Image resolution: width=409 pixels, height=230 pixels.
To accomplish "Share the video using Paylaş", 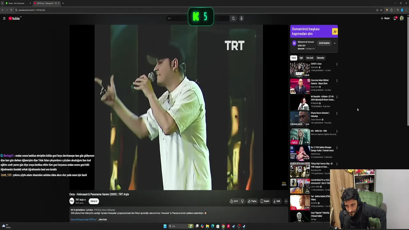I will click(x=252, y=201).
